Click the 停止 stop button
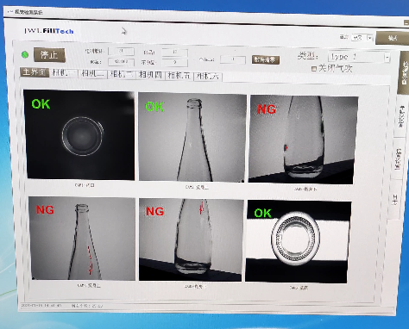 tap(49, 55)
